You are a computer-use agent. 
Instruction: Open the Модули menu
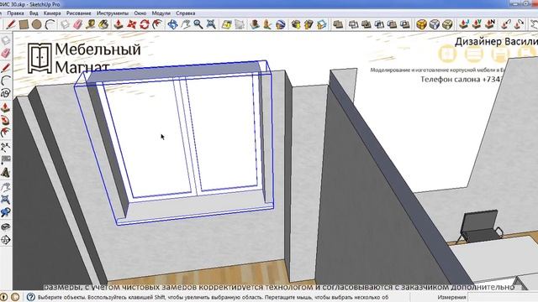[161, 13]
